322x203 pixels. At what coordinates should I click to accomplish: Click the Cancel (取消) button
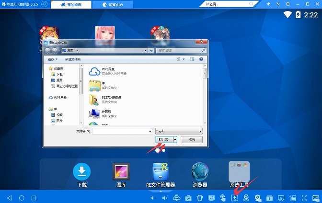[192, 139]
